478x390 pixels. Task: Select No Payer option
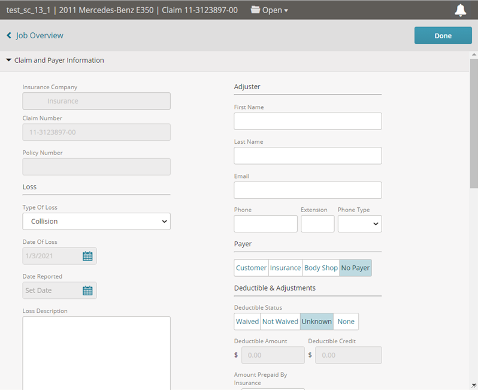355,268
